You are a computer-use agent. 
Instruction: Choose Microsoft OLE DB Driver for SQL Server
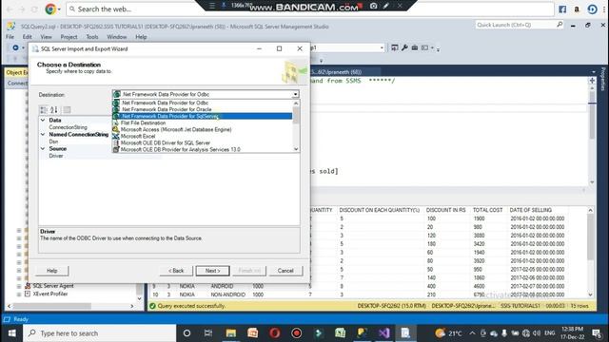202,142
